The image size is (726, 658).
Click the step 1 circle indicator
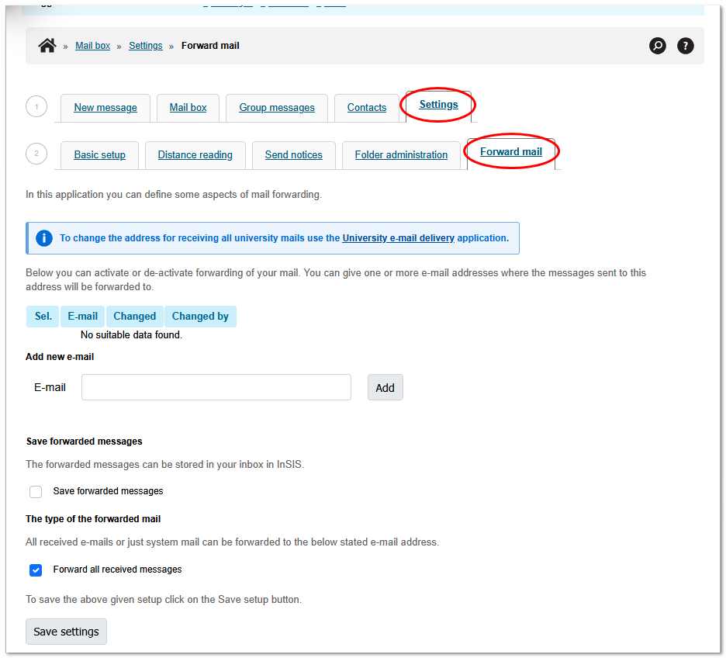(36, 106)
